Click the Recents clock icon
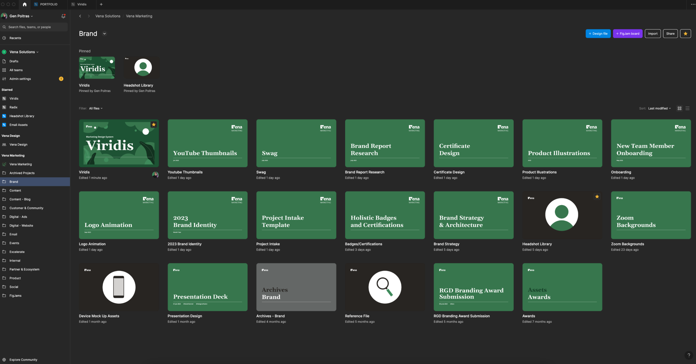696x364 pixels. pos(4,38)
